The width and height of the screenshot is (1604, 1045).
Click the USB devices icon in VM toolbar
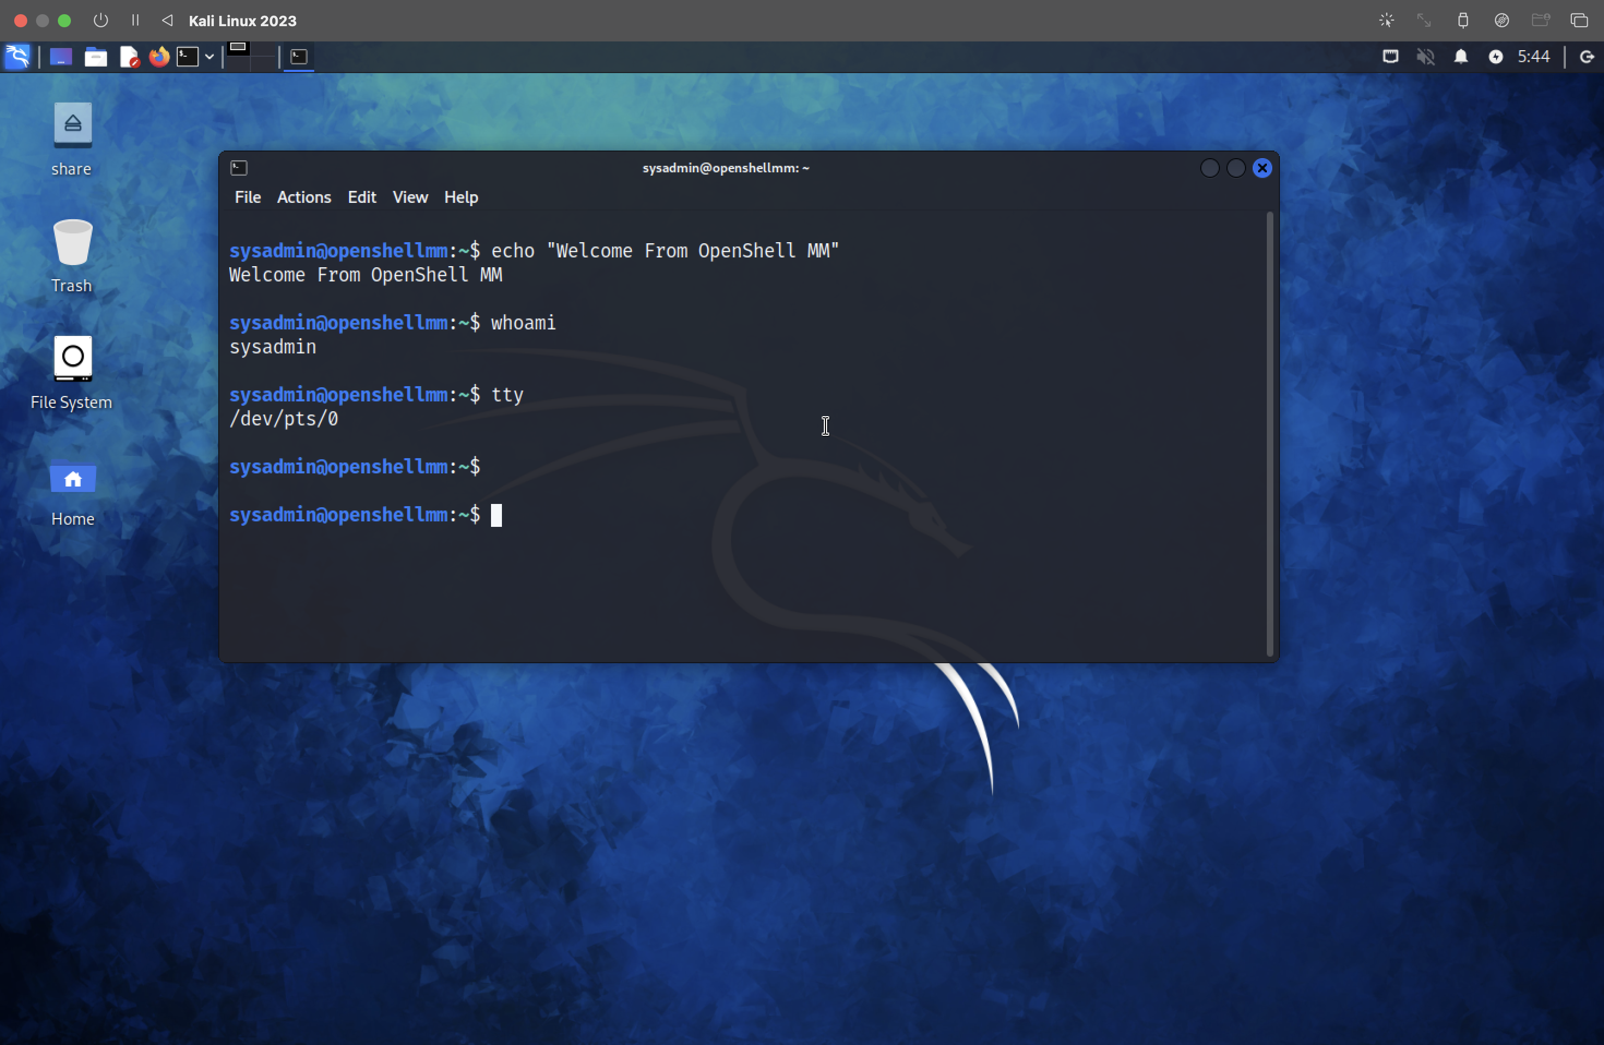click(1463, 20)
